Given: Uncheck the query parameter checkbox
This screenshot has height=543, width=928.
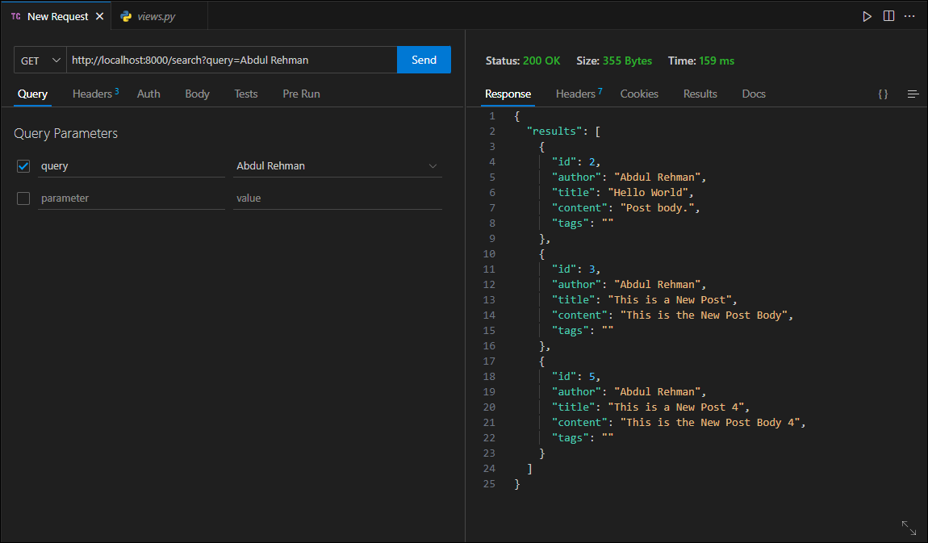Looking at the screenshot, I should [x=23, y=166].
